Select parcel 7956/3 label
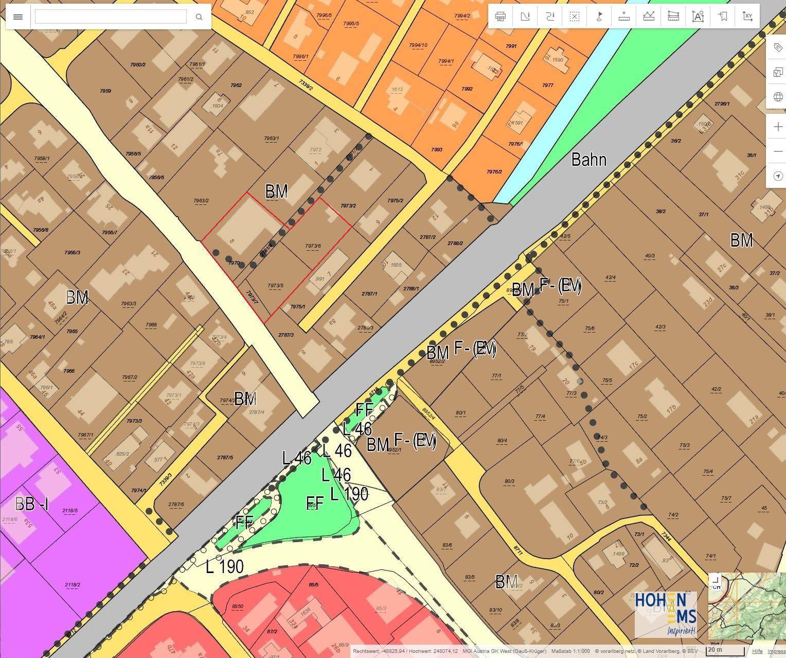786x658 pixels. coord(72,253)
